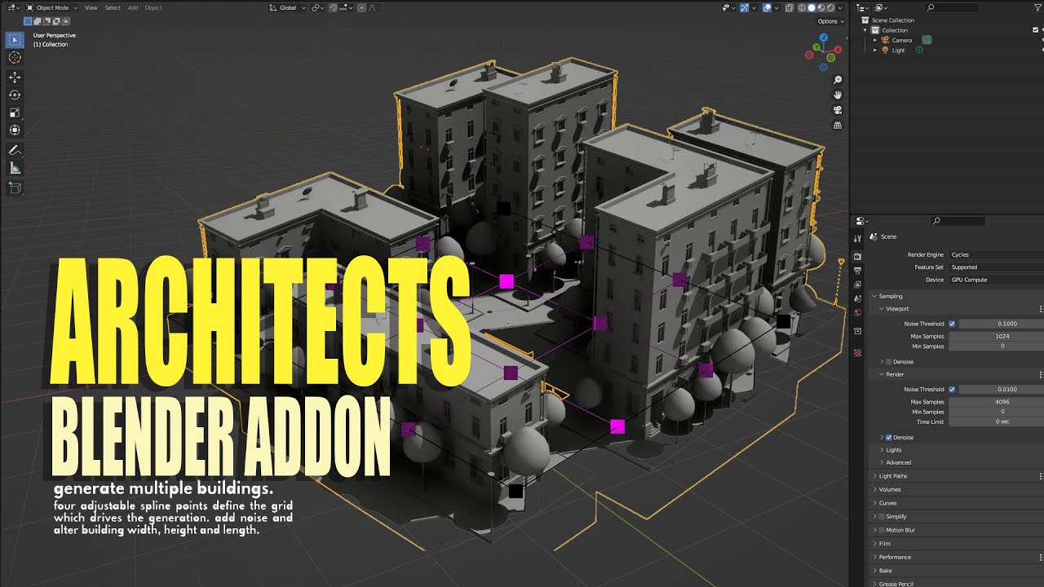Viewport: 1044px width, 587px height.
Task: Open the Feature Set Supported dropdown
Action: click(996, 267)
